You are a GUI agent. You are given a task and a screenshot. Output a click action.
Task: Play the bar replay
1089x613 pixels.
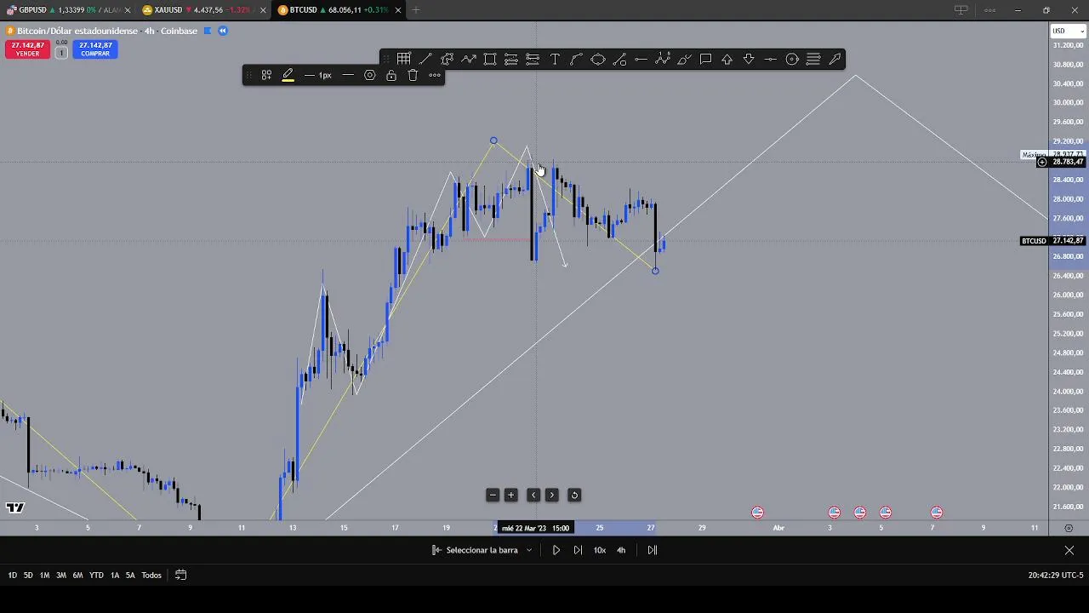click(x=556, y=550)
